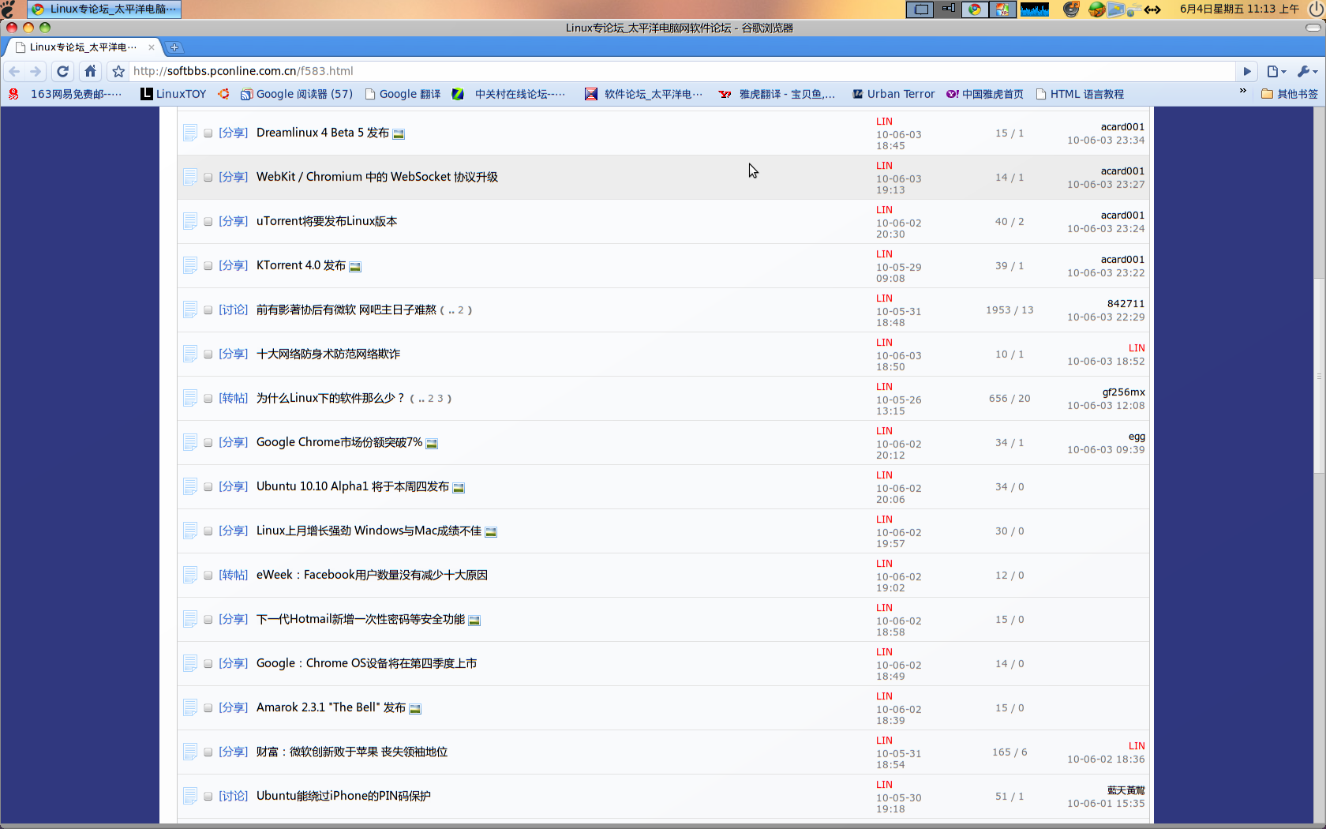This screenshot has width=1326, height=829.
Task: Click the thread icon beside KTorrent 4.0 发布
Action: point(189,265)
